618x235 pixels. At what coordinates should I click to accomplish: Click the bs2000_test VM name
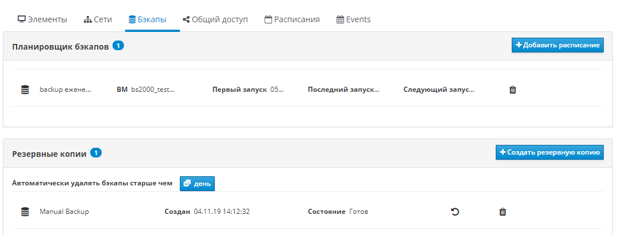tap(153, 90)
